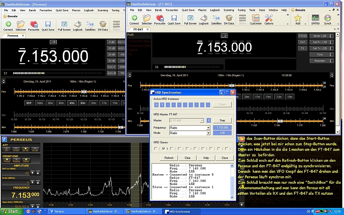Screen dimensions: 344x215
Task: Check HRD Slaves checkbox 2
Action: [171, 148]
